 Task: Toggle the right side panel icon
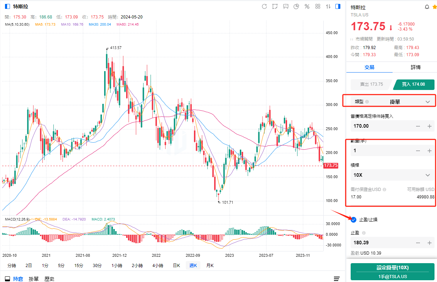tap(338, 6)
